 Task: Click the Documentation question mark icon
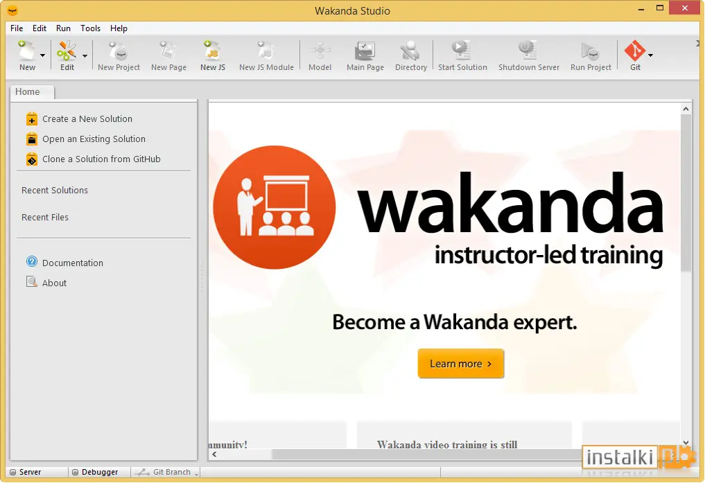click(31, 261)
